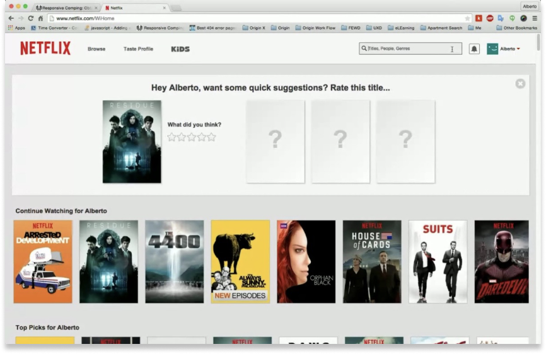Expand the Alberto account dropdown arrow
The image size is (546, 354).
click(x=518, y=49)
